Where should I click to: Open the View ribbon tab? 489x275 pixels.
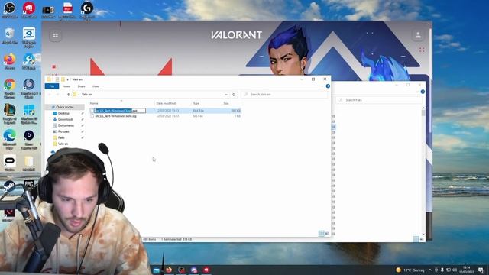click(x=96, y=86)
